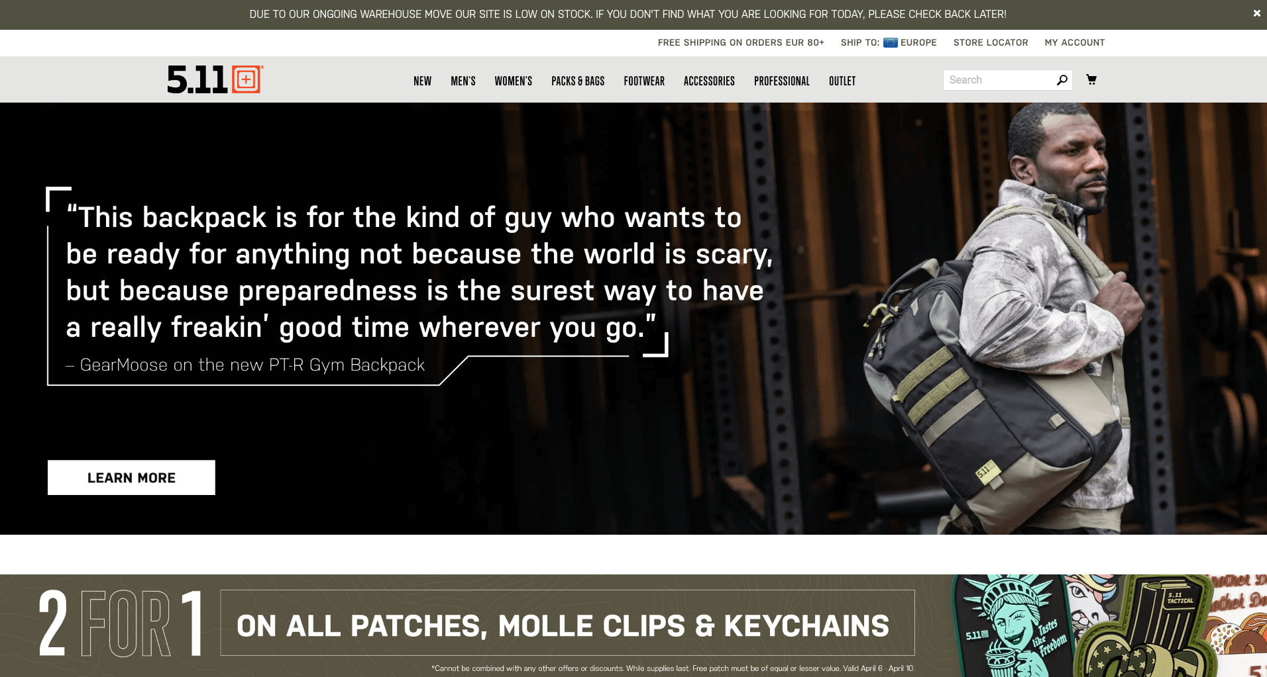Image resolution: width=1267 pixels, height=677 pixels.
Task: Open the WOMEN'S category menu
Action: tap(514, 81)
